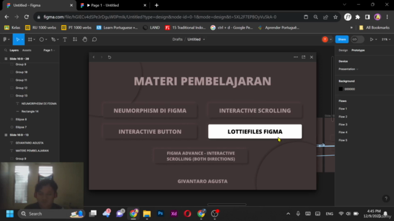Switch to the Page 1 browser tab

point(113,6)
